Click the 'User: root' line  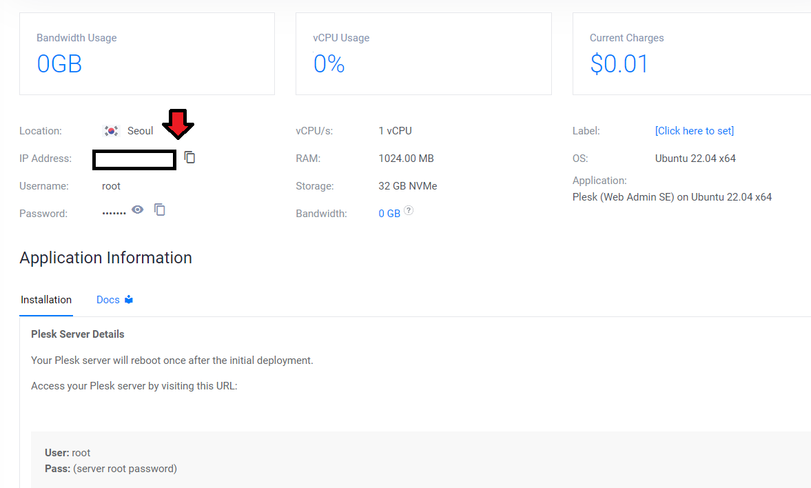pos(68,453)
